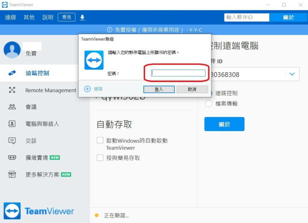Check 啟動Windows時自動啟動 TeamViewer
Screen dimensions: 308x223
100,141
